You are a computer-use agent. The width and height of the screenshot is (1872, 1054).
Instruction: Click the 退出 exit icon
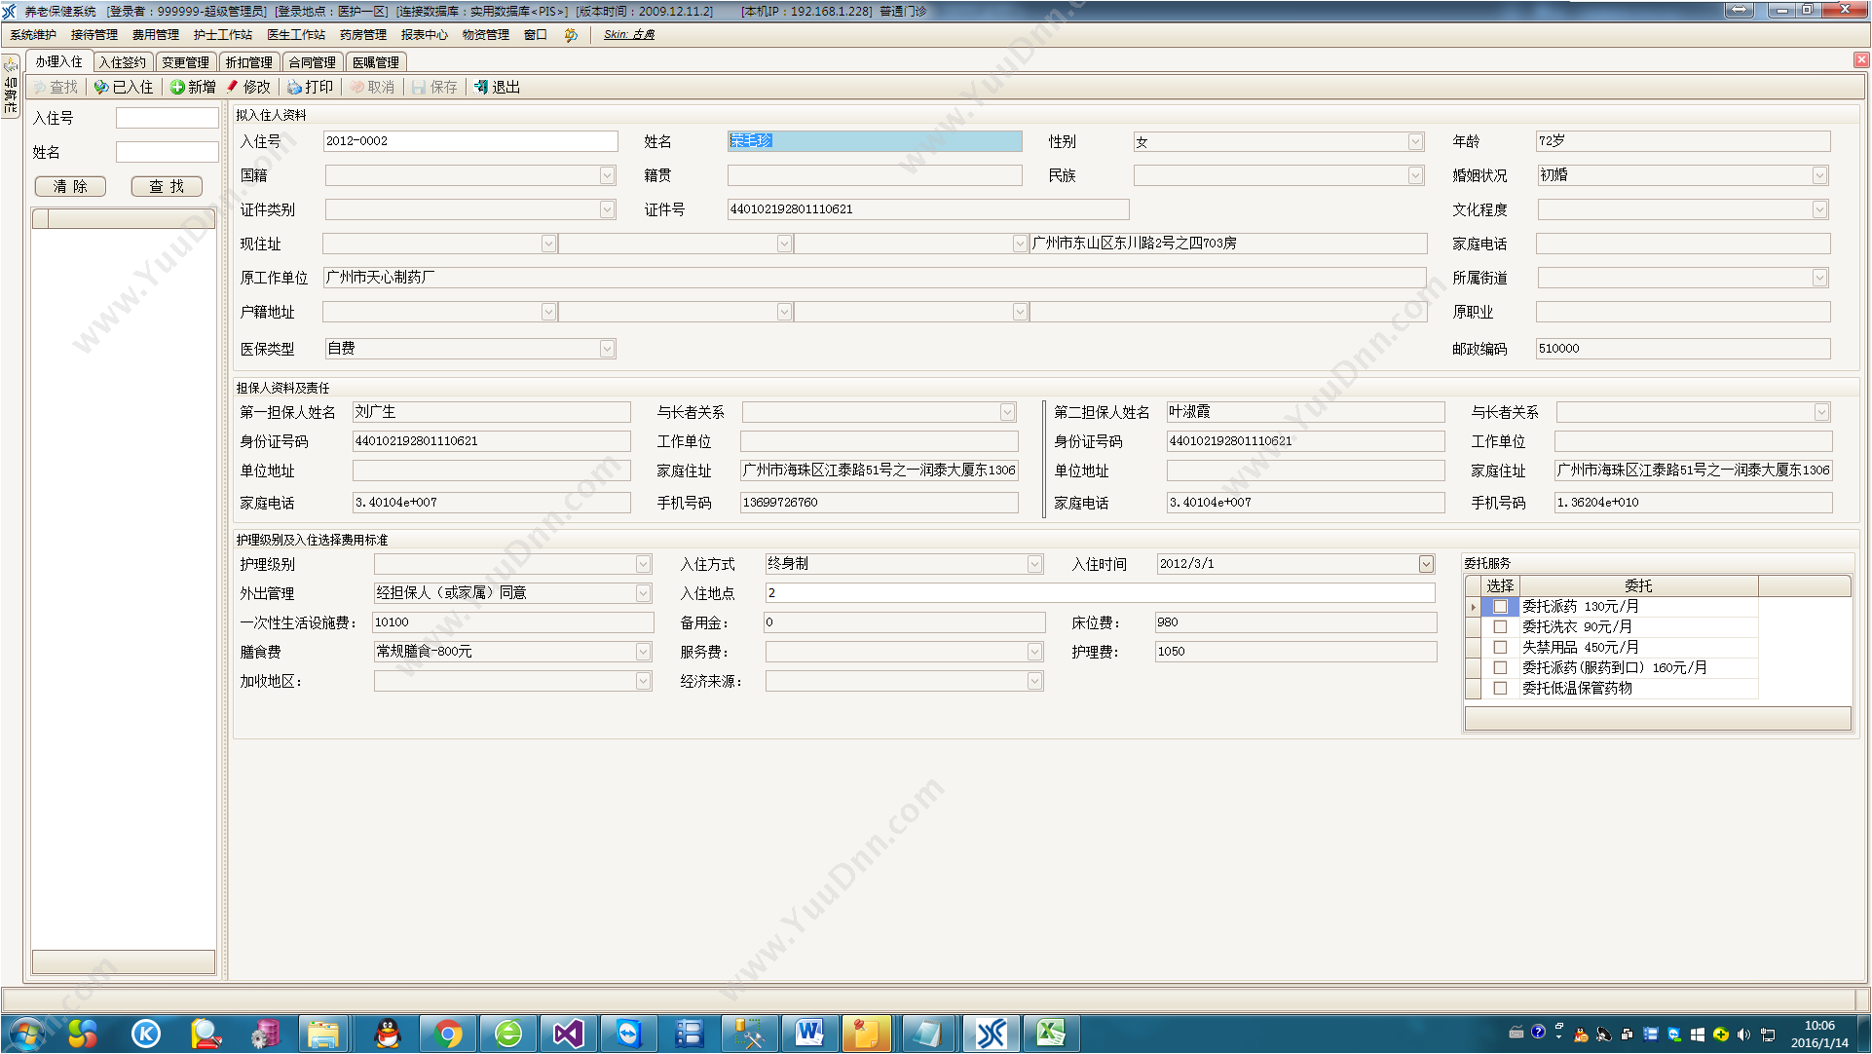(481, 88)
